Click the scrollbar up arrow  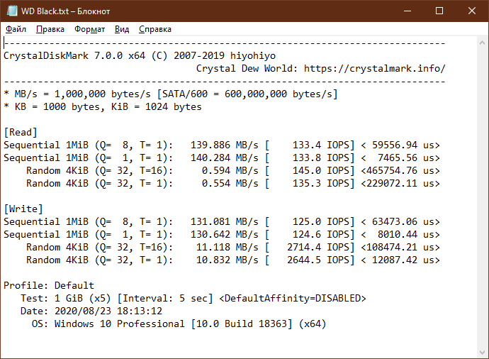pos(482,43)
